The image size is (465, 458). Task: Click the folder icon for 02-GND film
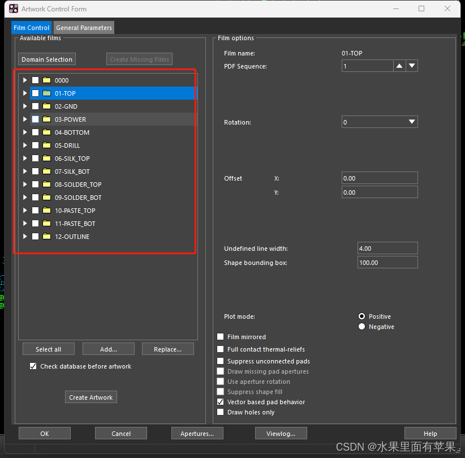[x=47, y=106]
